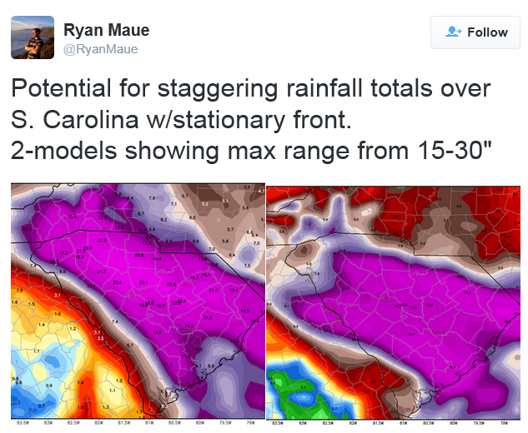The height and width of the screenshot is (433, 528).
Task: Click the 30.1 peak value on left map
Action: tap(143, 283)
